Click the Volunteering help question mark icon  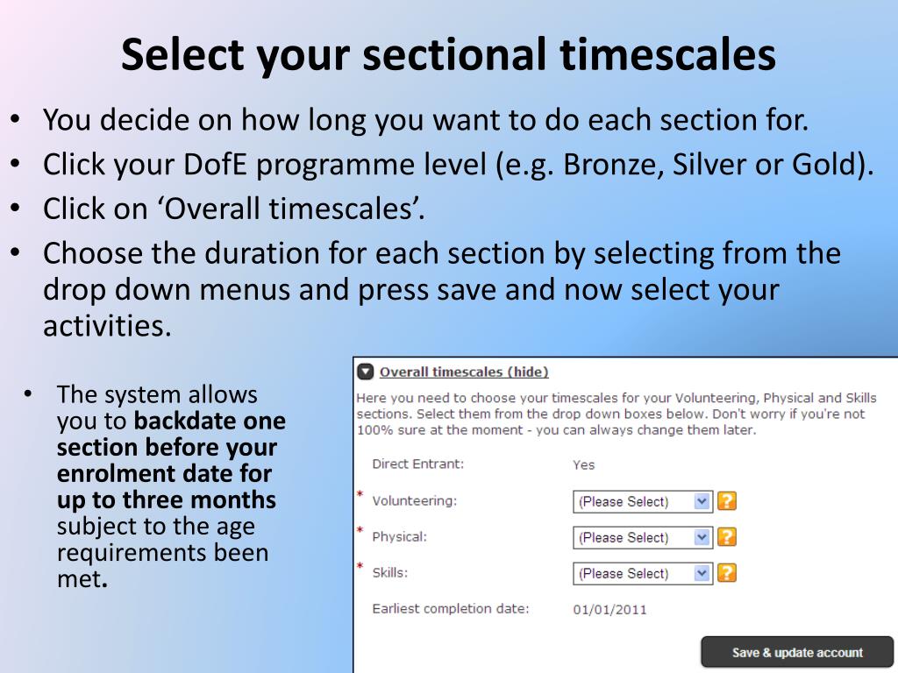coord(727,501)
